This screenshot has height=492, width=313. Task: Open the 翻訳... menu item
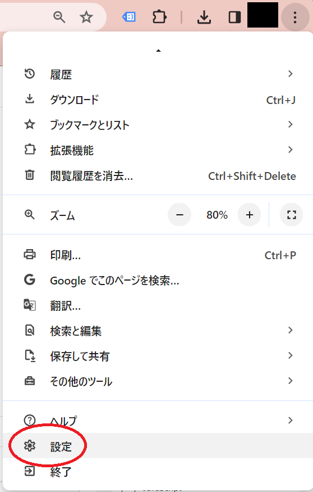[158, 305]
